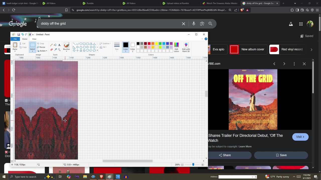Viewport: 321px width, 180px height.
Task: Open the shape Fill dropdown
Action: pos(103,47)
